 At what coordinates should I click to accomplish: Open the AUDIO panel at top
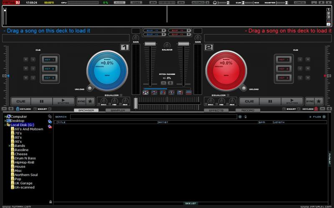click(x=119, y=2)
